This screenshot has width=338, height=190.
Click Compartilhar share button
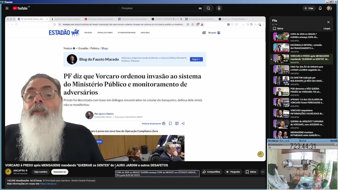(x=211, y=172)
